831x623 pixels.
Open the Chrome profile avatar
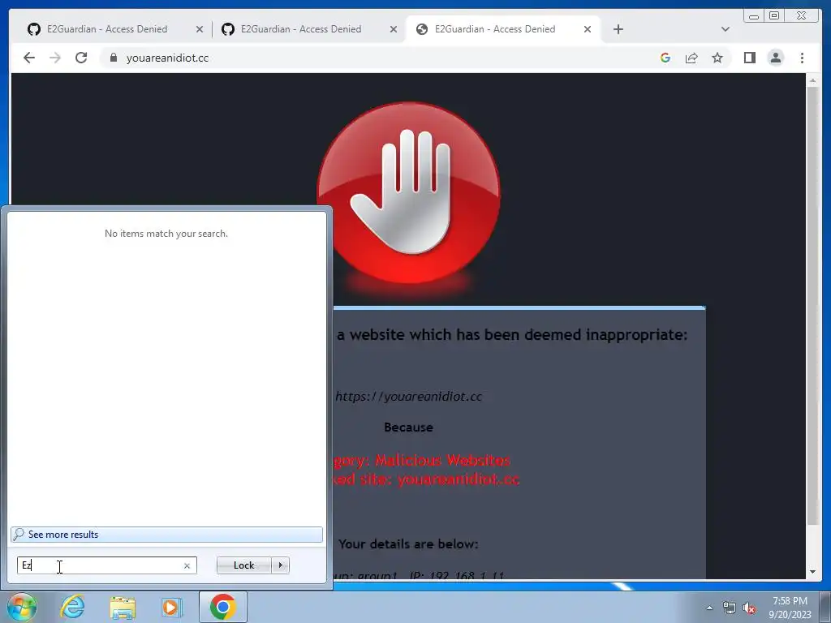[775, 58]
